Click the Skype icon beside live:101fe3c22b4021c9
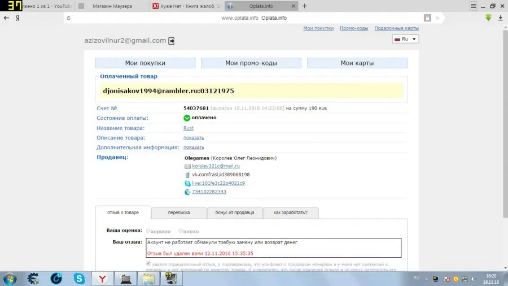Viewport: 508px width, 286px height. pos(187,184)
